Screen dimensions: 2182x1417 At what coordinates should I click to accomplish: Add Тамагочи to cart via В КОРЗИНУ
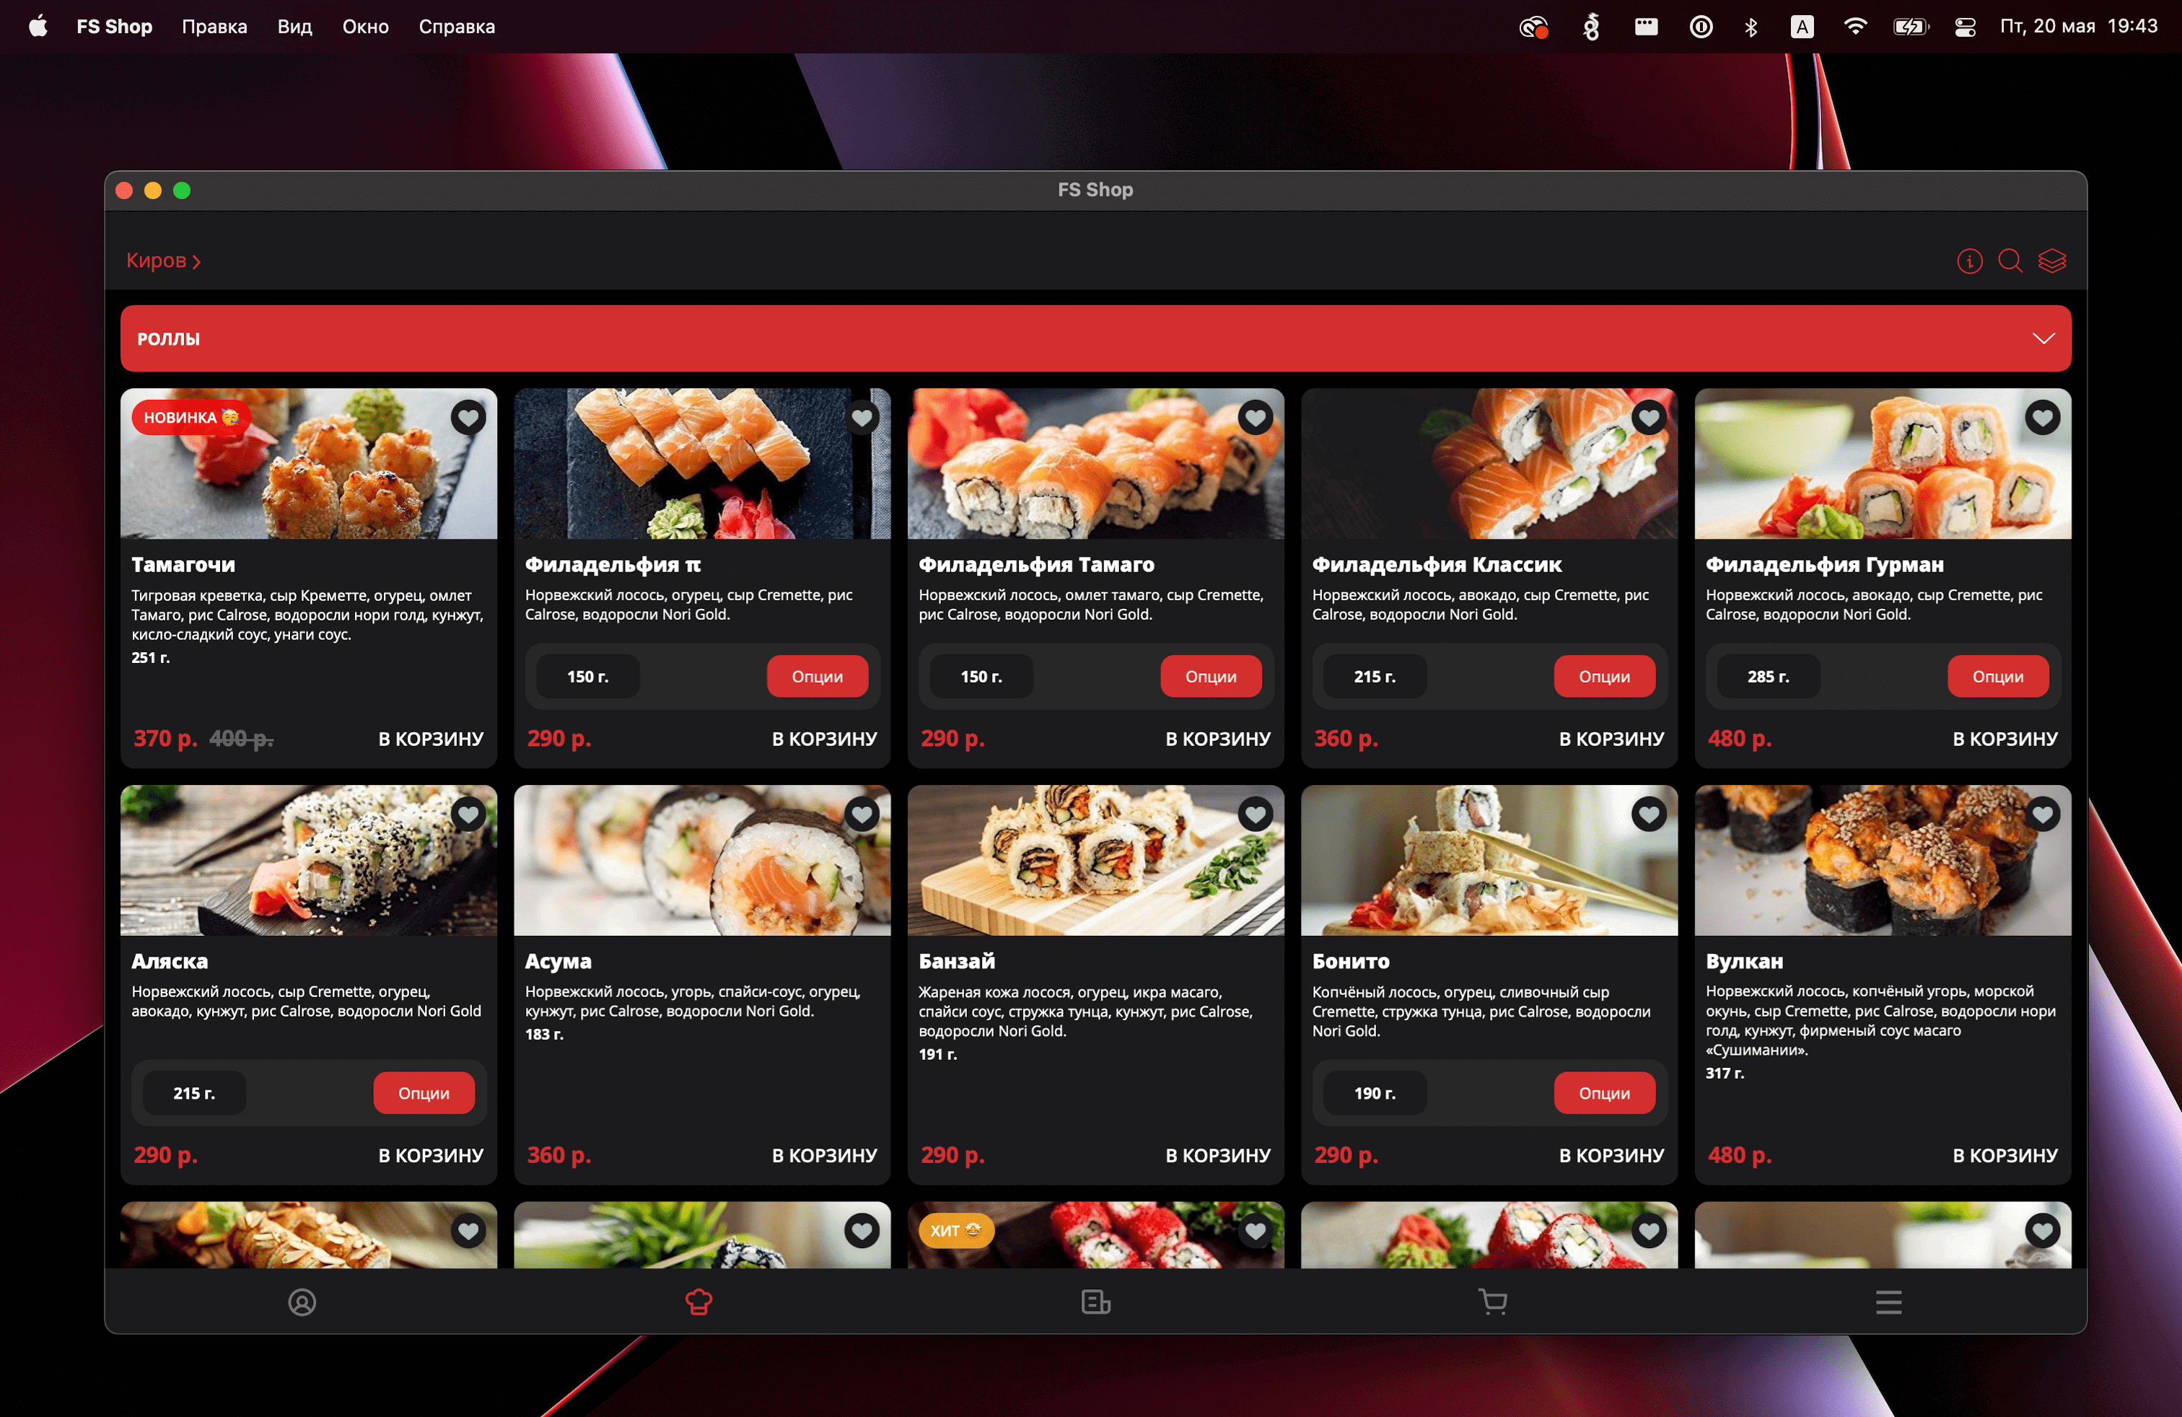429,738
